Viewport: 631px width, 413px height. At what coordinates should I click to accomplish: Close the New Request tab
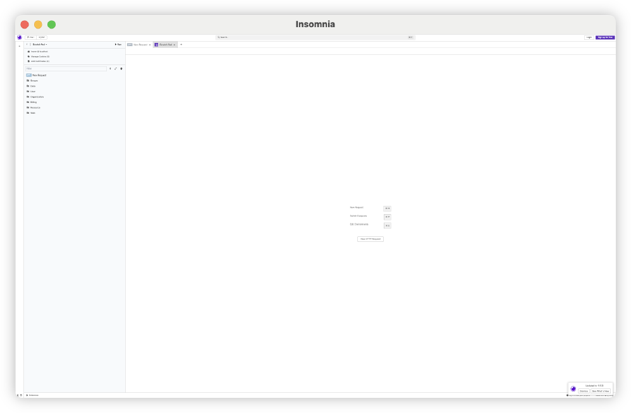(150, 45)
